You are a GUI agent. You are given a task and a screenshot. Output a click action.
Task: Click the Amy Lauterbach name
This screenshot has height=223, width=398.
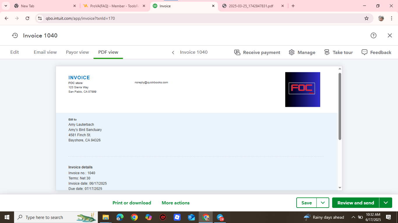(x=81, y=125)
